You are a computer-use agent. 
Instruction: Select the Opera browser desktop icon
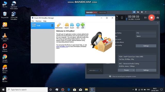[x=5, y=48]
